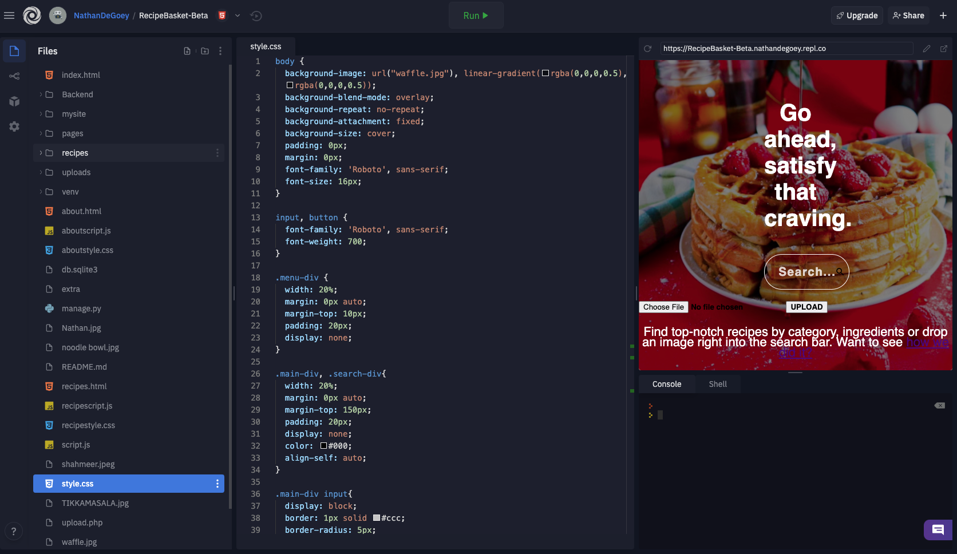The image size is (957, 554).
Task: Open aboutstyle.css file
Action: click(x=129, y=250)
